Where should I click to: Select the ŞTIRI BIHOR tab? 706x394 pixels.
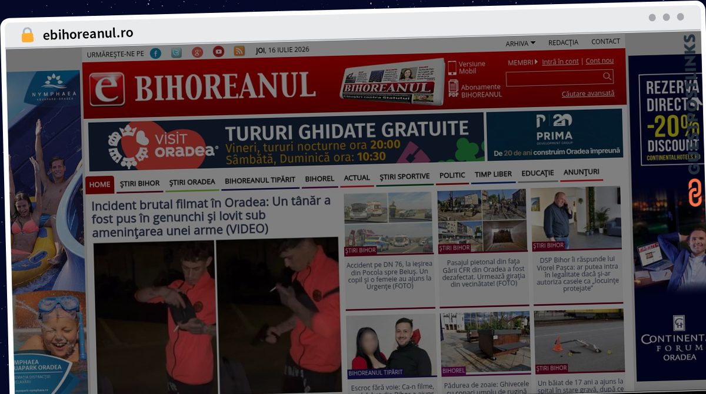click(139, 183)
